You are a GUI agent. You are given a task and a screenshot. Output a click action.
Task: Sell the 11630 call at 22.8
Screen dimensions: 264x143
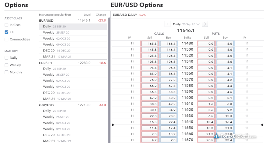pos(150,116)
